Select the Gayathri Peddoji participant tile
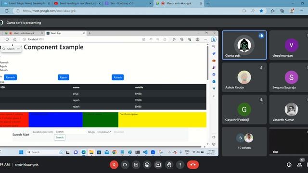The image size is (308, 173). (244, 110)
